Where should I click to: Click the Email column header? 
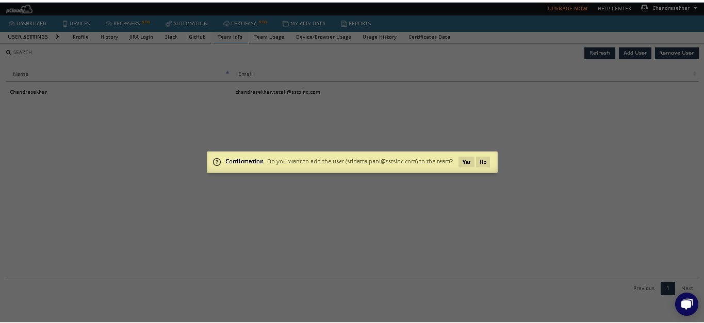pos(465,74)
